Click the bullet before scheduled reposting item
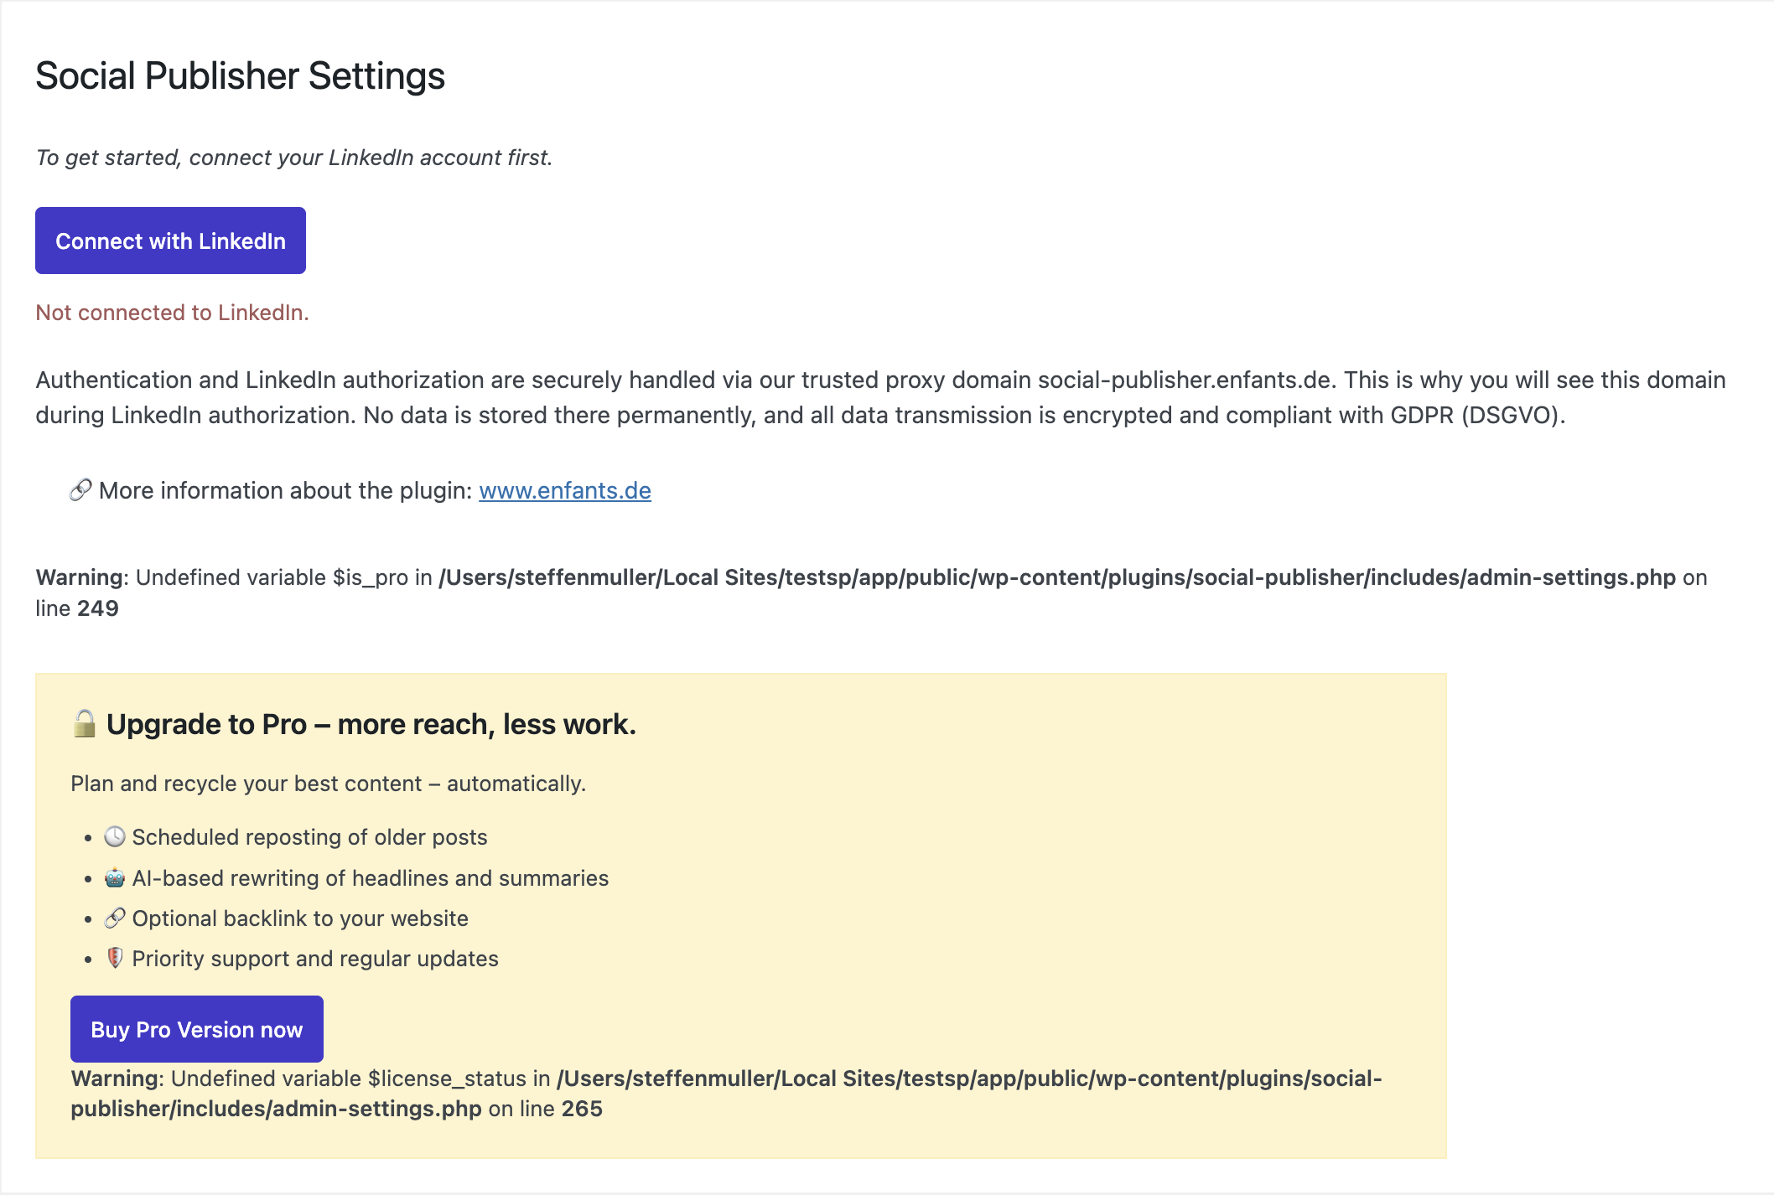1774x1195 pixels. pyautogui.click(x=88, y=835)
